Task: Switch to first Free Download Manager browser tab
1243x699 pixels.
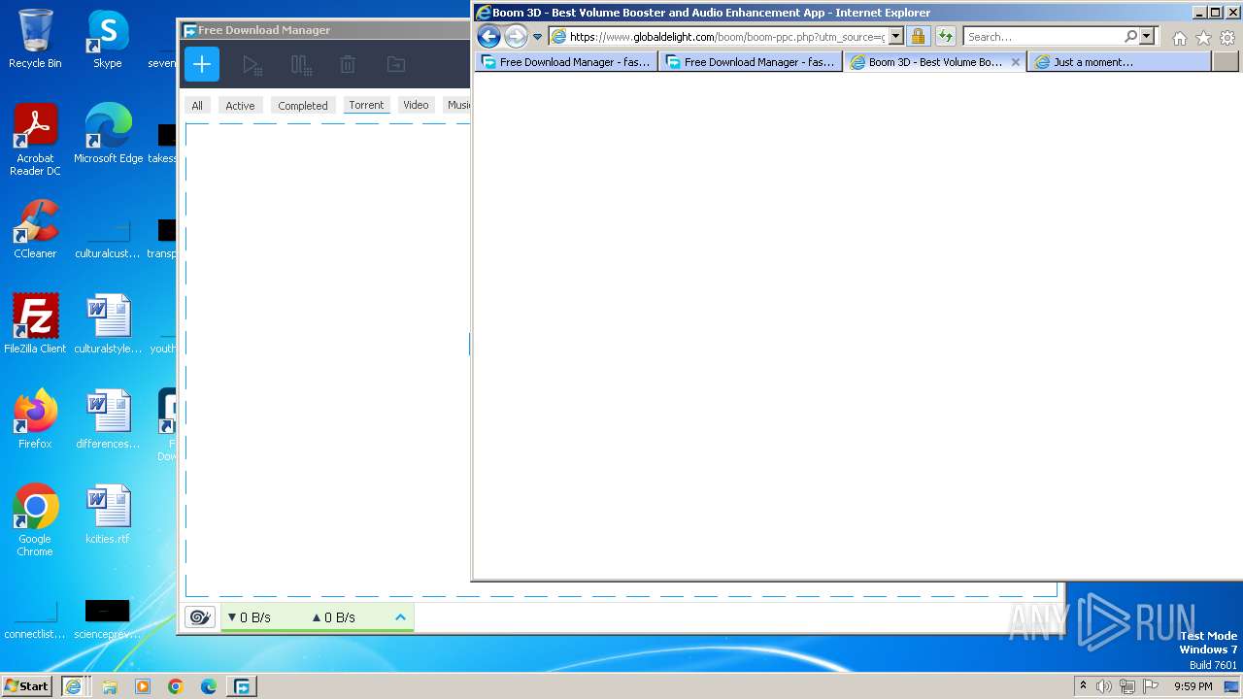Action: [566, 62]
